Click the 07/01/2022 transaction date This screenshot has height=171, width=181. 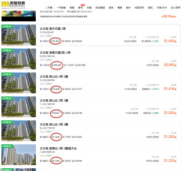tap(152, 161)
